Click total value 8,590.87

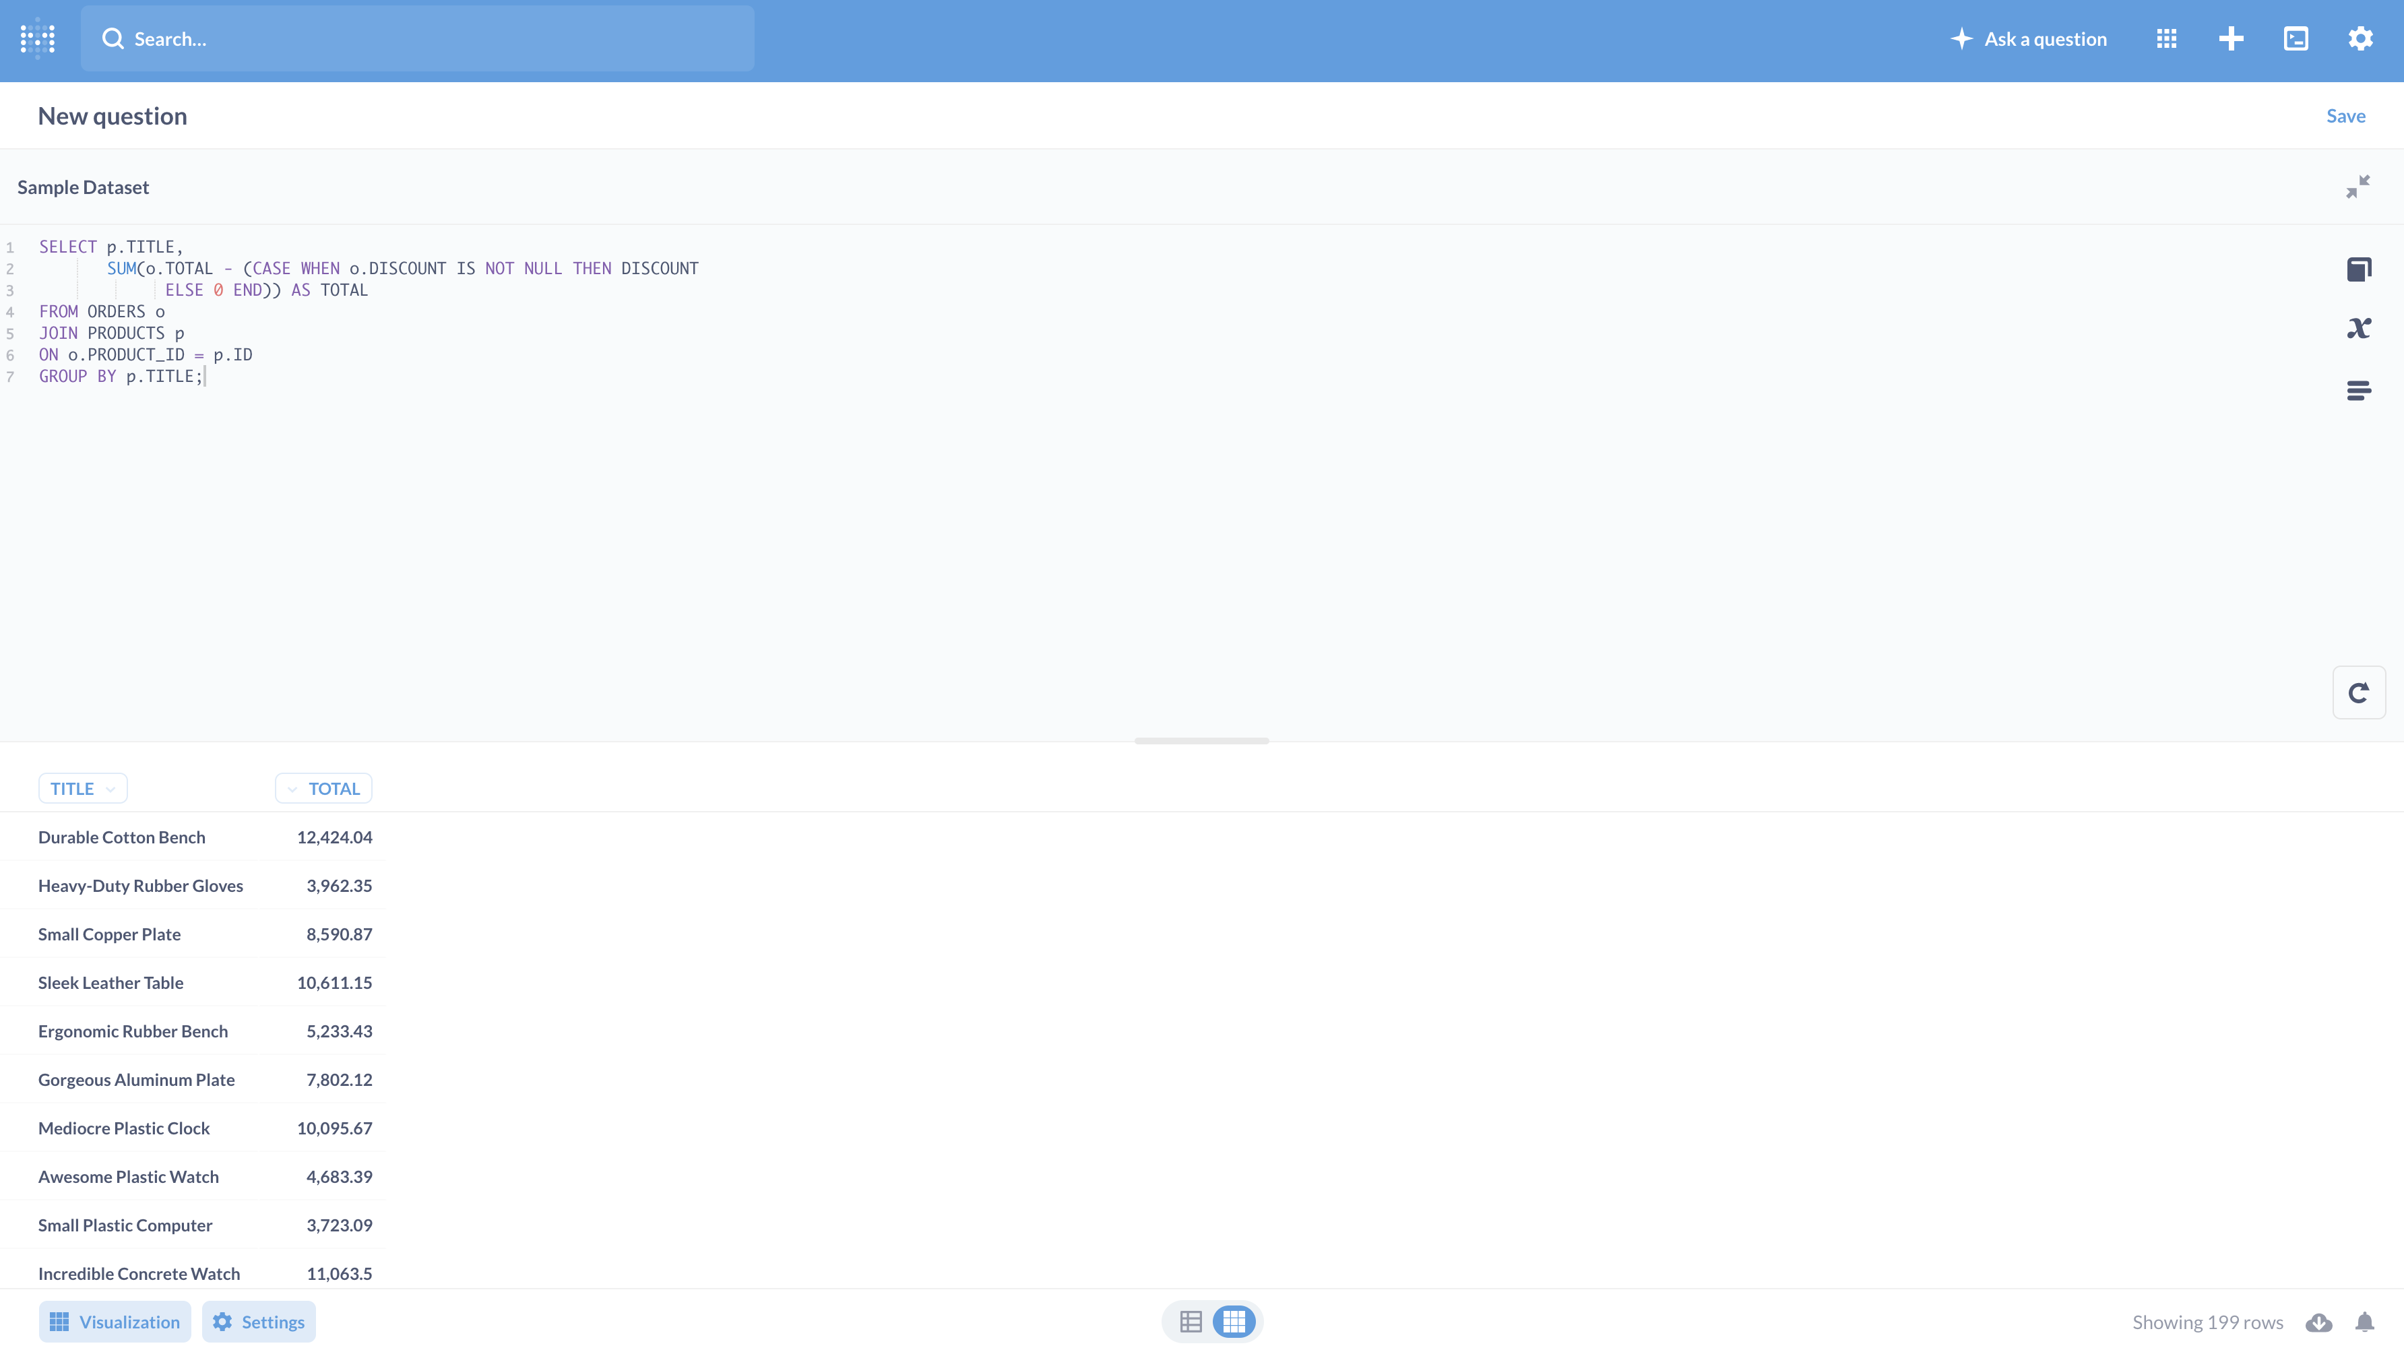(339, 934)
